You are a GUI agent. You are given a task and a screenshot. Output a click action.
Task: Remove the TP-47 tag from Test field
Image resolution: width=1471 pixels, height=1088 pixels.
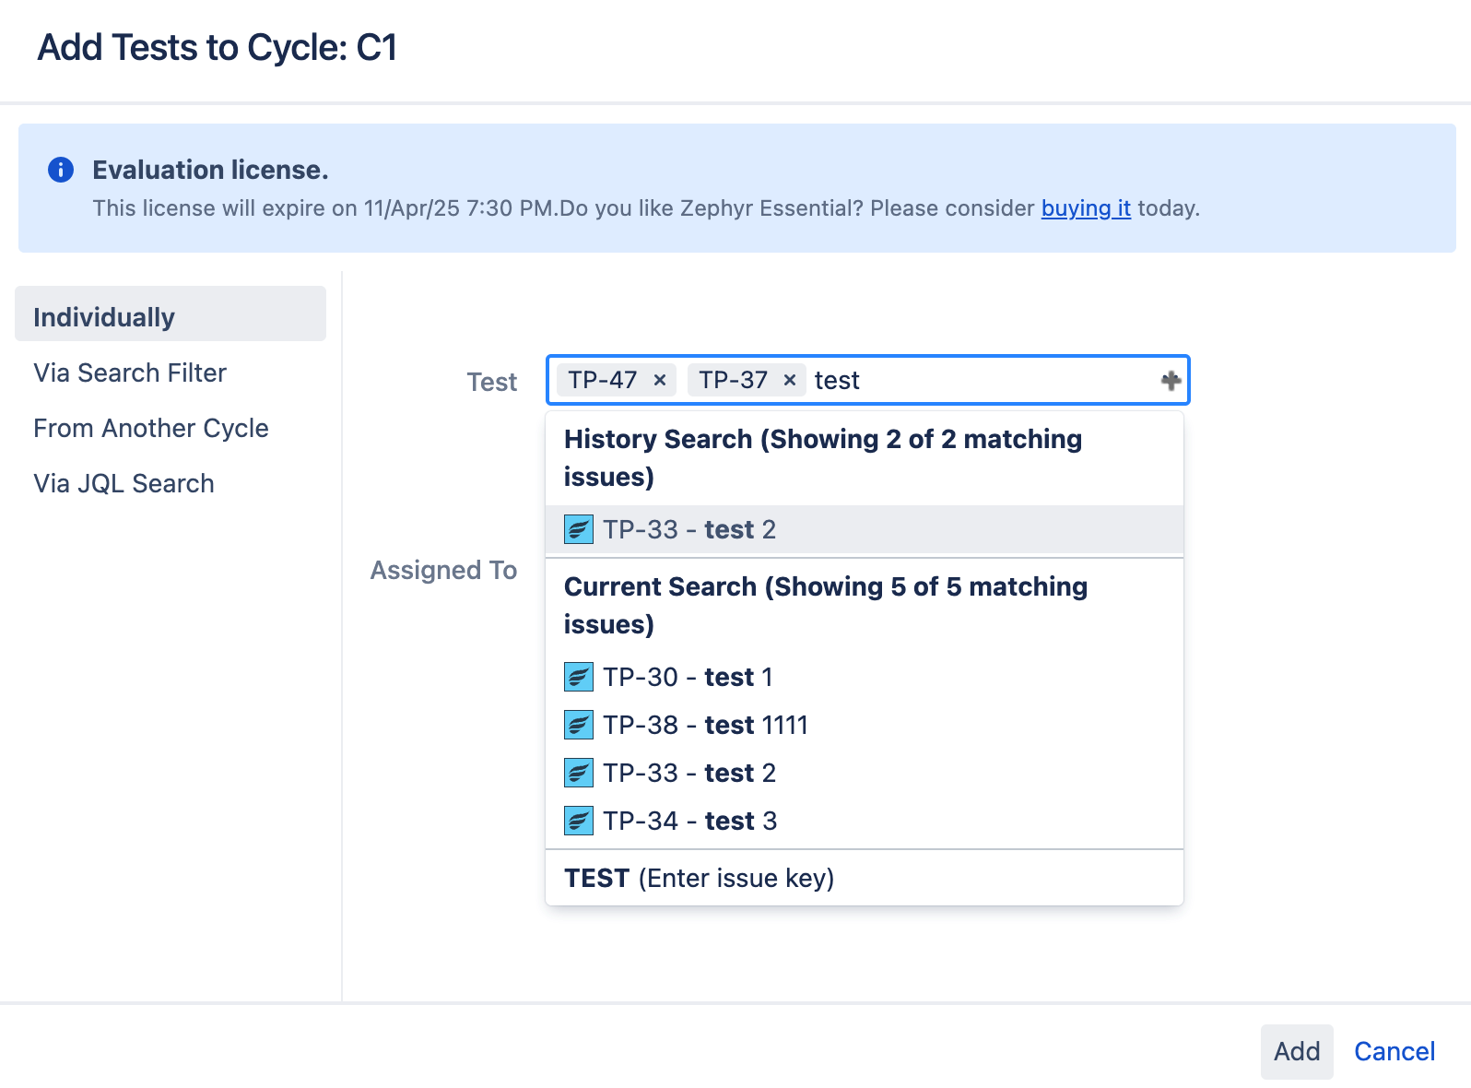pyautogui.click(x=659, y=380)
